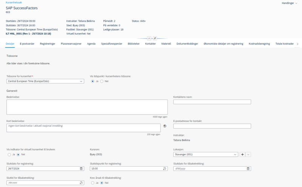Click the ILT HNL_0001 revision text
This screenshot has width=302, height=187.
point(29,34)
